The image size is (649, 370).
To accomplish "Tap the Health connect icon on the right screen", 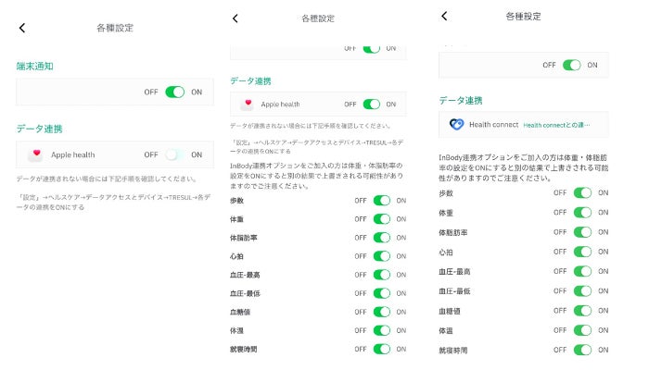I will pyautogui.click(x=456, y=124).
